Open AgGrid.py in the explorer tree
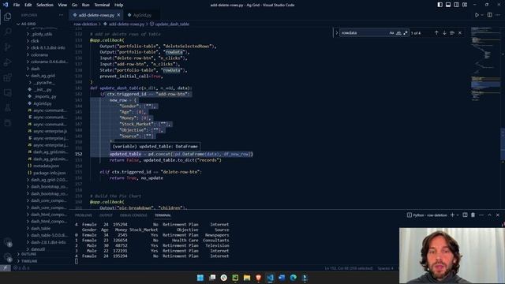 coord(42,103)
